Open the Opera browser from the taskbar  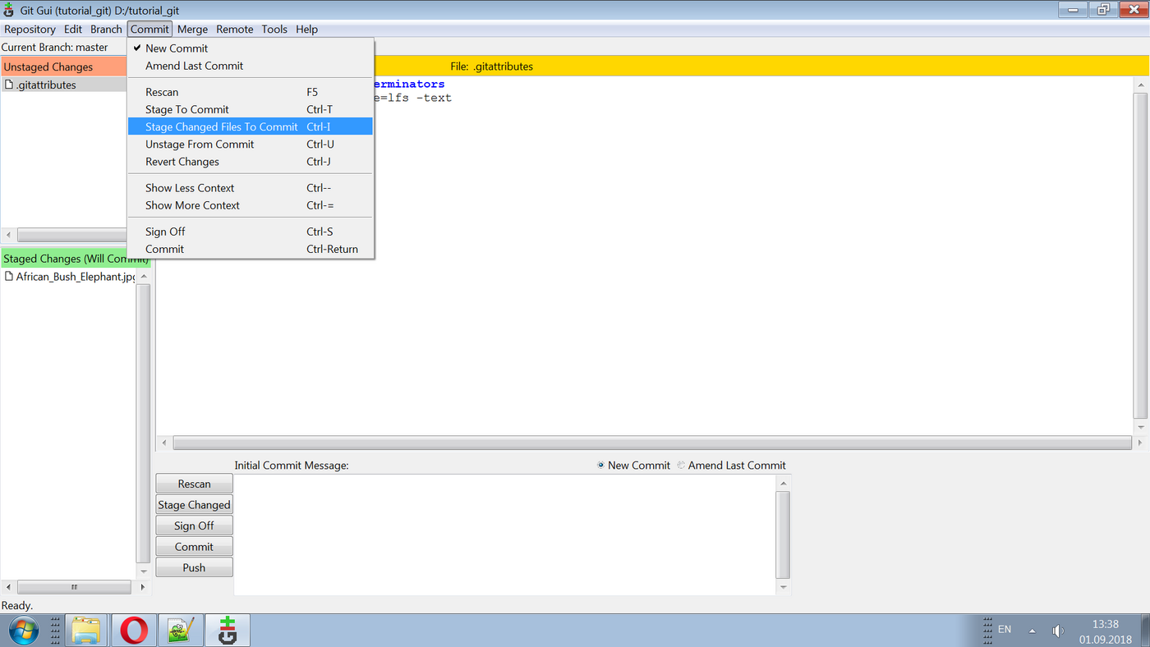tap(133, 631)
